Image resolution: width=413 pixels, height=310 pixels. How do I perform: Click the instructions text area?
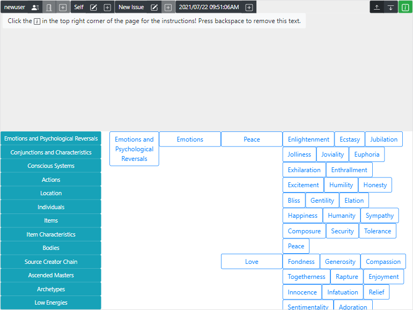[x=154, y=21]
